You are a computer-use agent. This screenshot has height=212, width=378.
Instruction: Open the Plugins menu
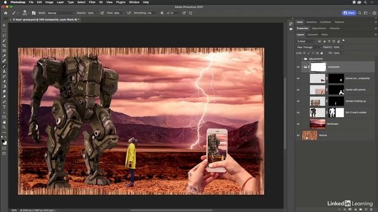(x=120, y=2)
